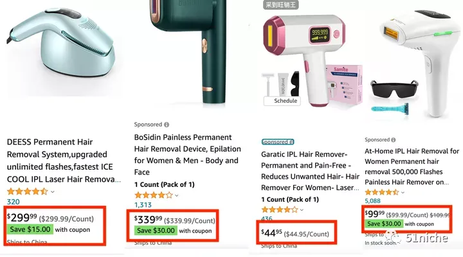Open the DEESS Permanent Hair Removal System title
463x257 pixels.
[x=64, y=161]
